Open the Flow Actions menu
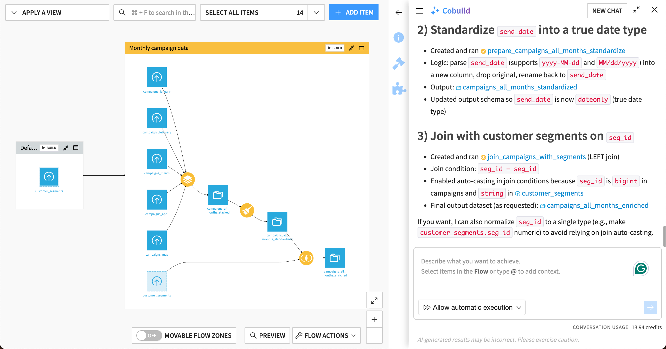The height and width of the screenshot is (349, 666). click(x=326, y=335)
